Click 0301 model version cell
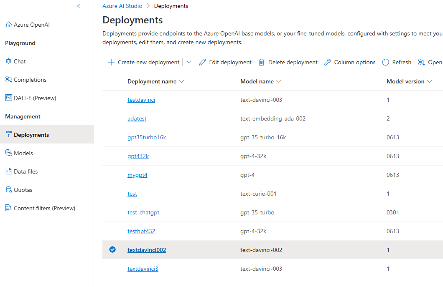 pyautogui.click(x=393, y=212)
